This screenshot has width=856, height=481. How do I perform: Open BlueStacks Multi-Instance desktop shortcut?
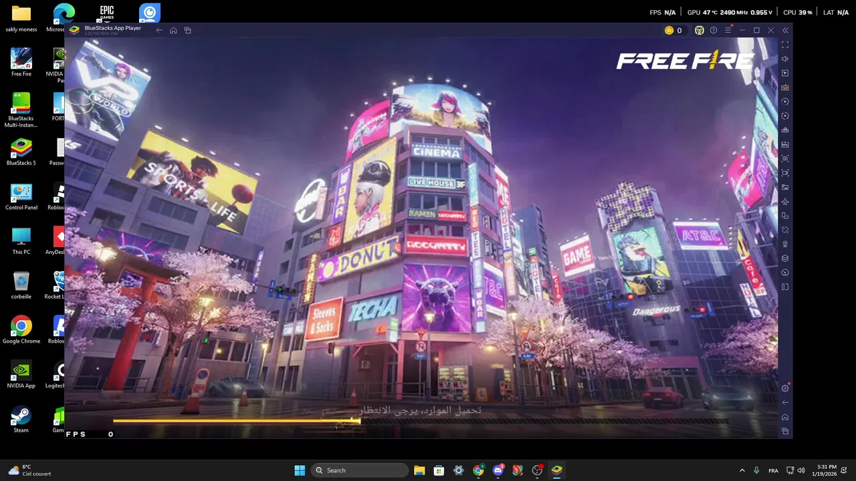[x=21, y=110]
